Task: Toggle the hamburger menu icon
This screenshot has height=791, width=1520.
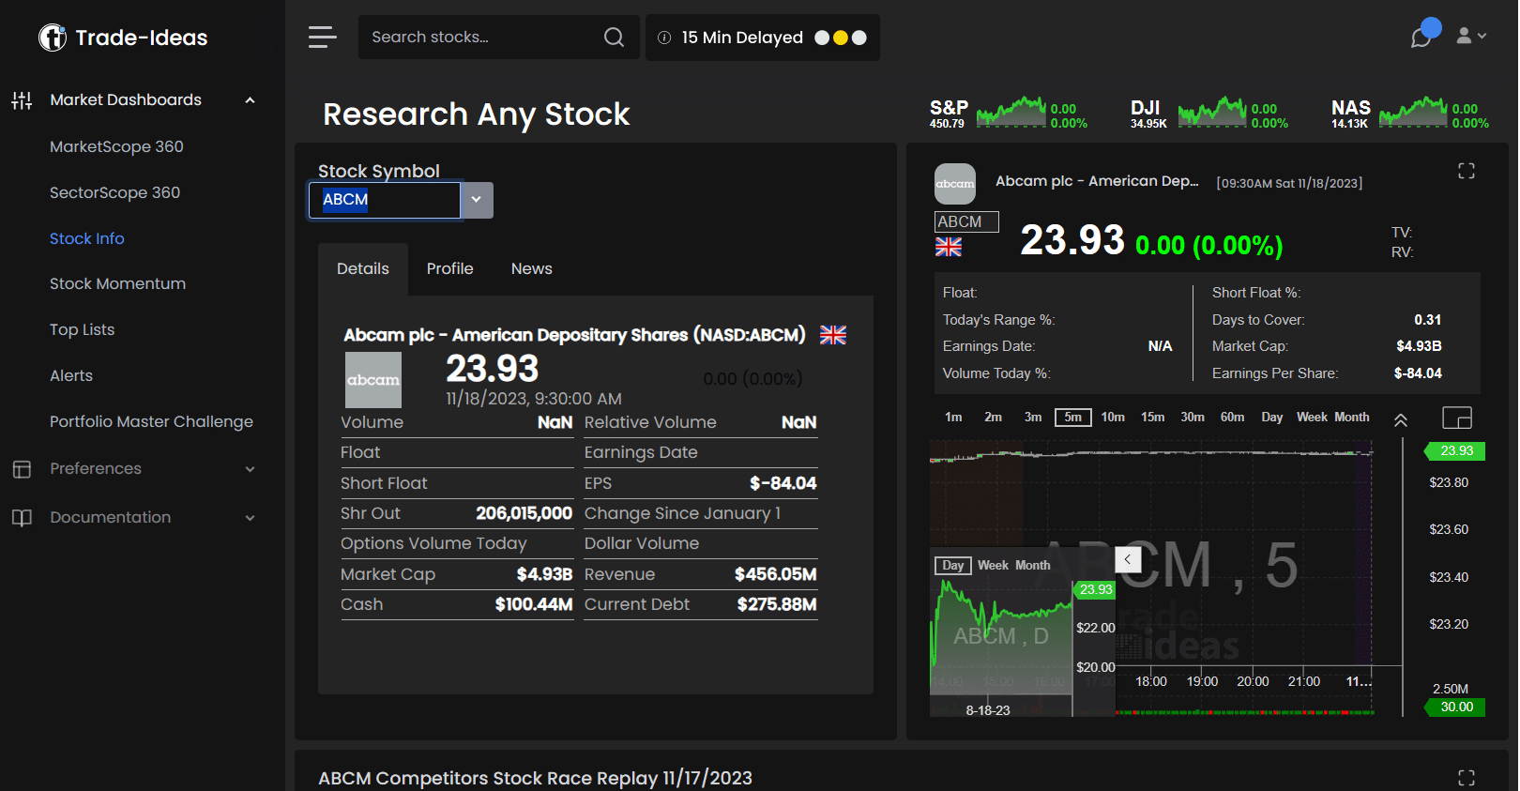Action: point(322,38)
